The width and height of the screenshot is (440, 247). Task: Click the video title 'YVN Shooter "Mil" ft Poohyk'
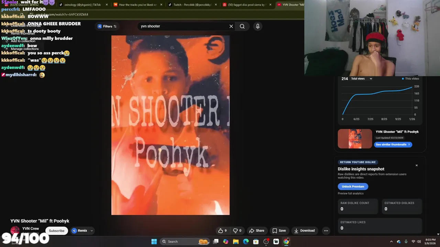point(40,221)
